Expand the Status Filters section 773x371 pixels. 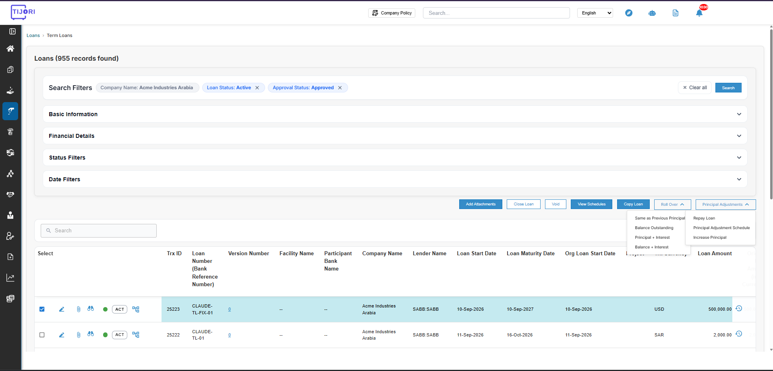pyautogui.click(x=395, y=158)
